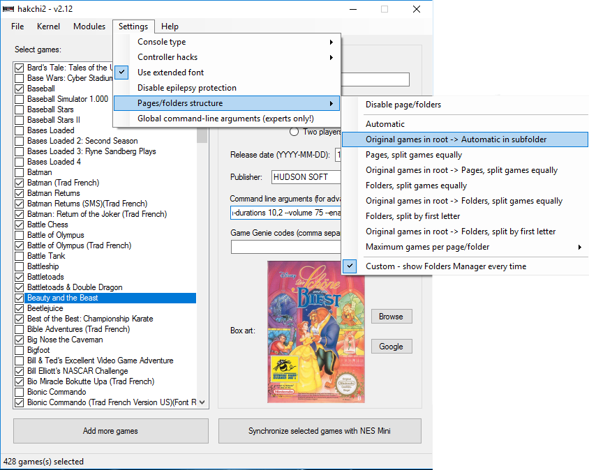Viewport: 589px width, 470px height.
Task: Select Best of the Best: Championship Karate
Action: pyautogui.click(x=90, y=319)
